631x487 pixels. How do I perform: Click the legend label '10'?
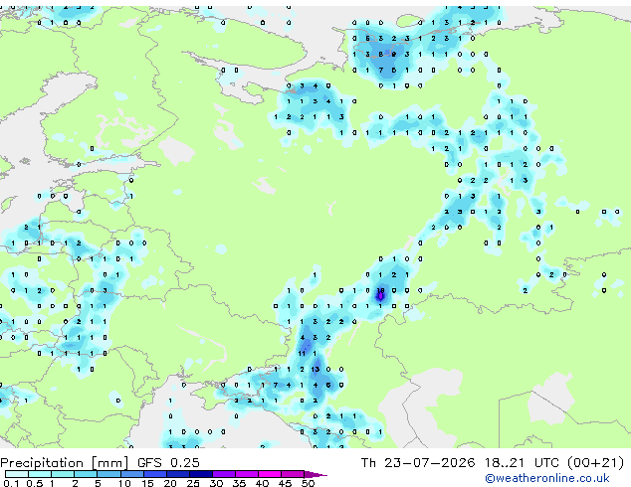coord(124,483)
